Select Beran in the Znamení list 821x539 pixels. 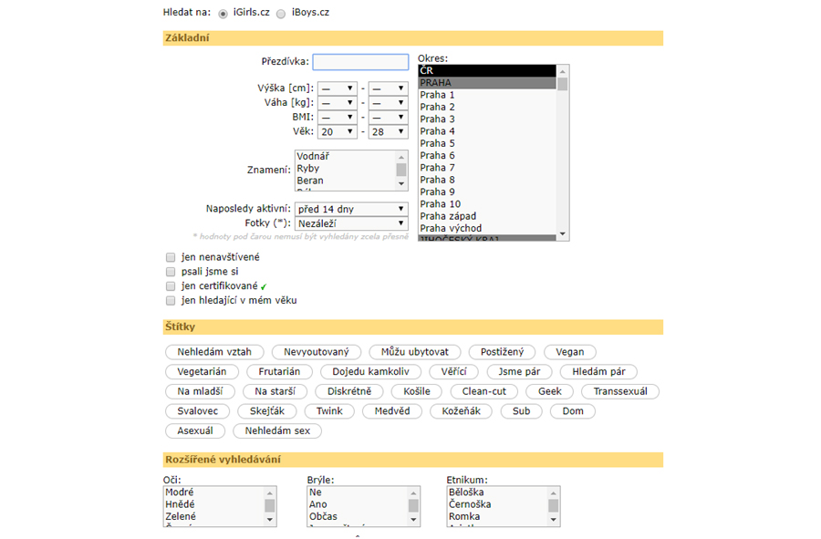click(x=346, y=180)
